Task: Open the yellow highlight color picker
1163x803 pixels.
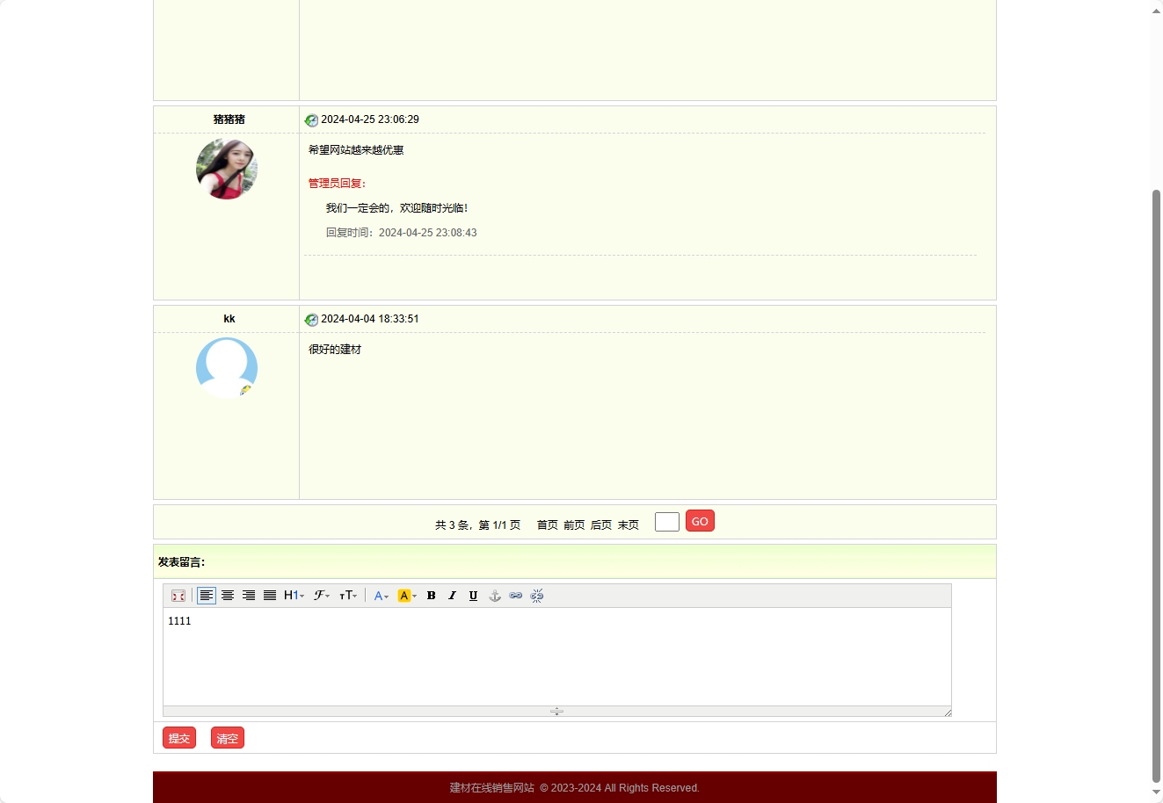Action: (x=405, y=595)
